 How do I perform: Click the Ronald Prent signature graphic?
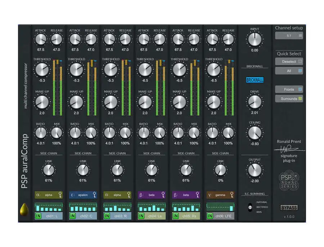289,148
